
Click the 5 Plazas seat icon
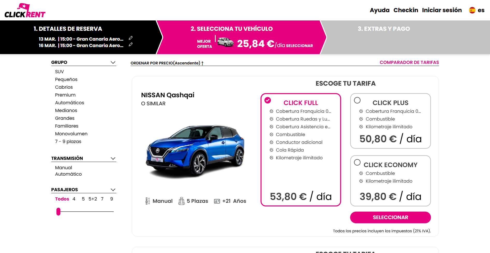coord(182,201)
